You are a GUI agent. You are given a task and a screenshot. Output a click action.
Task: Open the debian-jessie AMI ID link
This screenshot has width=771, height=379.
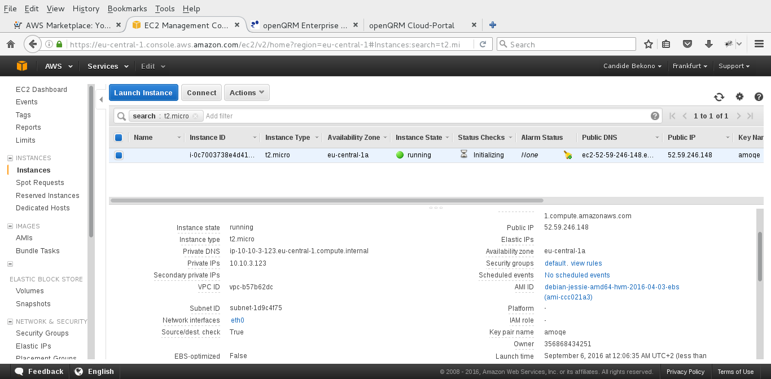pyautogui.click(x=612, y=292)
